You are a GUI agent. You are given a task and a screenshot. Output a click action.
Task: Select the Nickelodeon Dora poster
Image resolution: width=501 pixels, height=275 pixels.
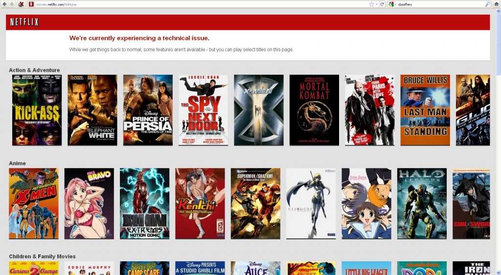pyautogui.click(x=422, y=268)
